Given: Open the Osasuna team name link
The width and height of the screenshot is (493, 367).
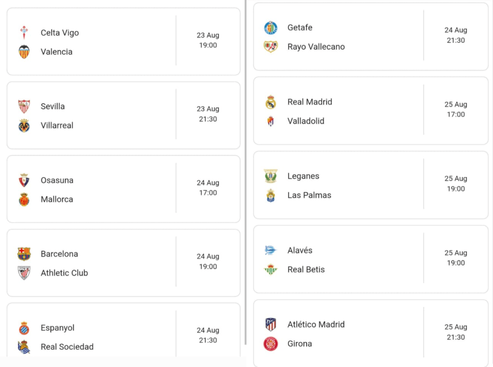Looking at the screenshot, I should (x=57, y=180).
